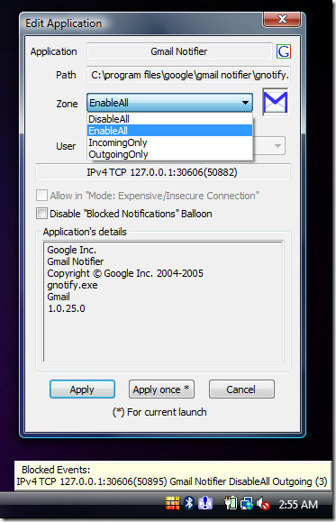The height and width of the screenshot is (522, 336).
Task: Click '(*) For current launch' note
Action: (159, 412)
